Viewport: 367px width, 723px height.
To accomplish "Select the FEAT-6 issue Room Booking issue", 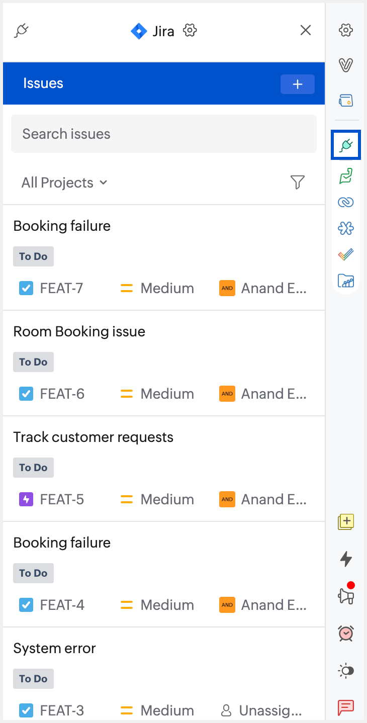I will (79, 331).
